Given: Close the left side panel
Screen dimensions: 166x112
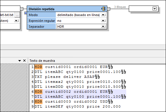Looking at the screenshot, I should (x=24, y=61).
